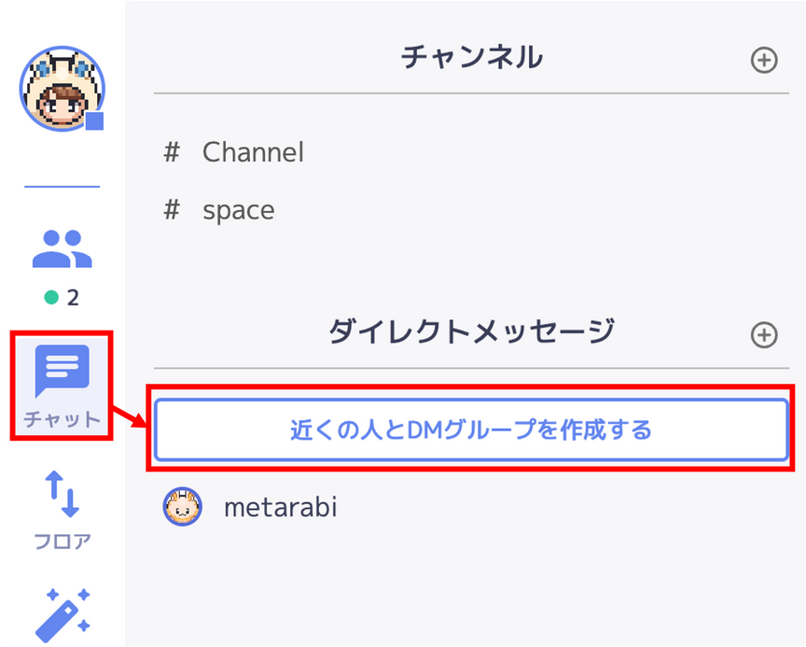806x647 pixels.
Task: Add a new channel with plus icon
Action: tap(764, 60)
